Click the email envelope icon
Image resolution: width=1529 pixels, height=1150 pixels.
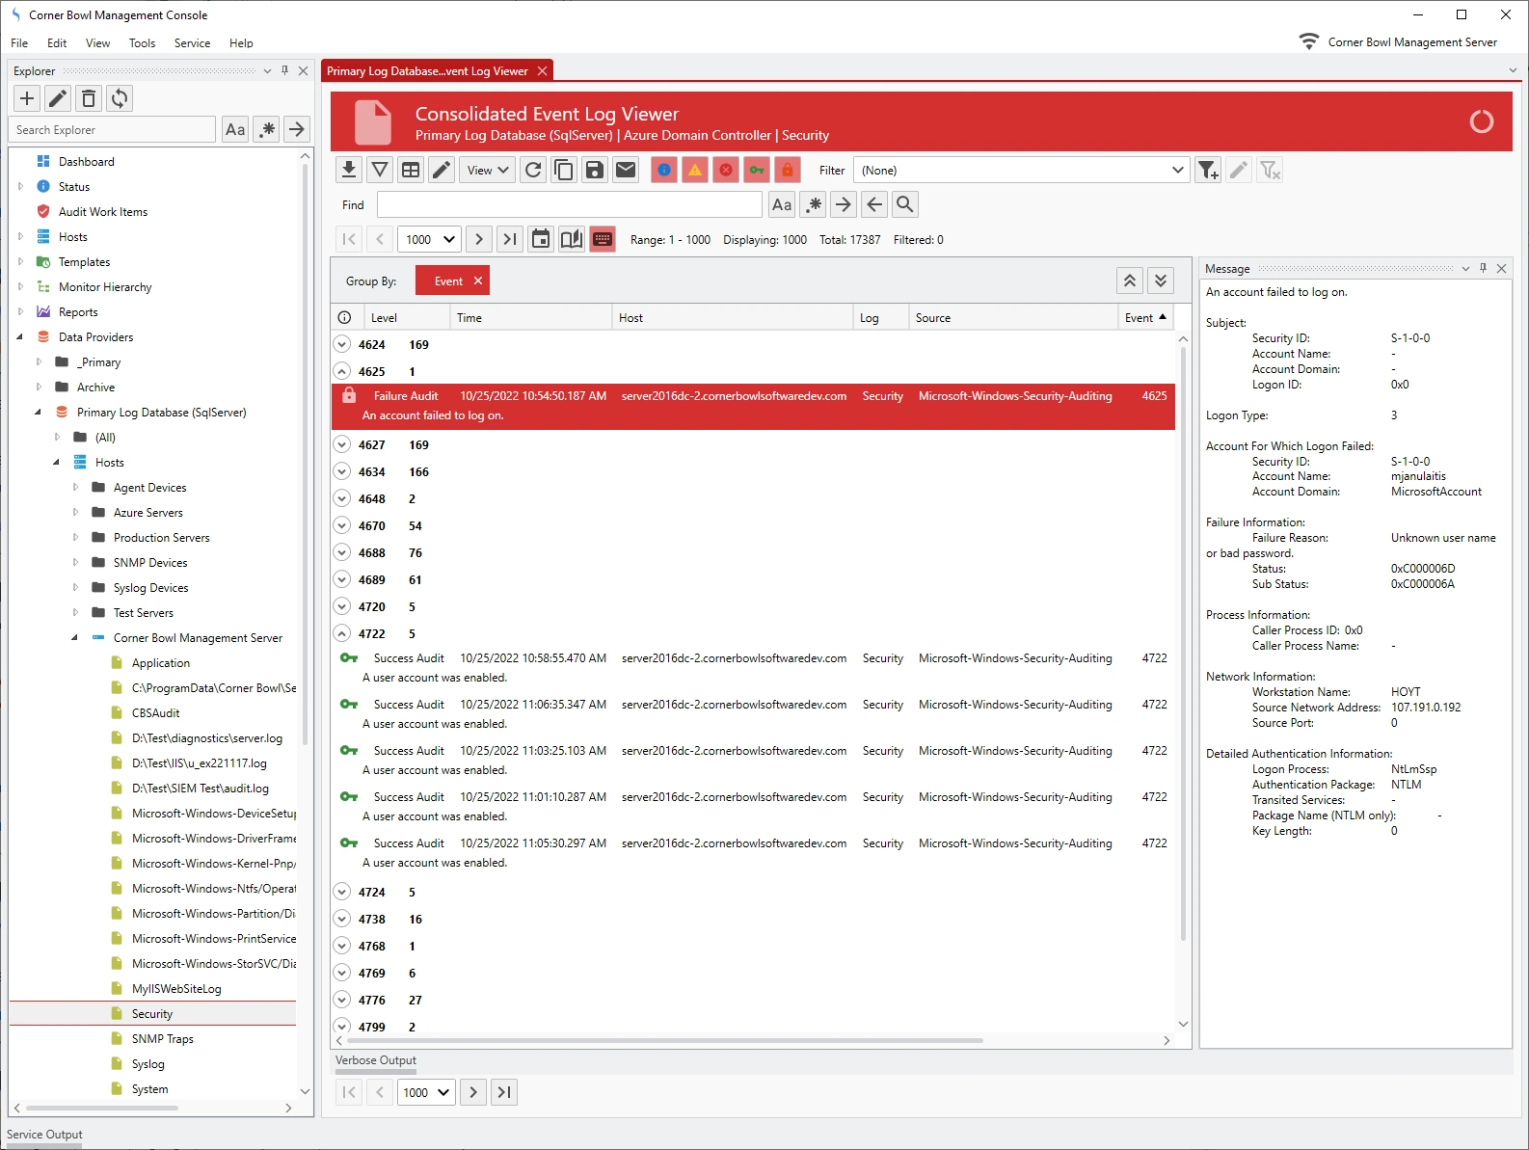pos(626,171)
